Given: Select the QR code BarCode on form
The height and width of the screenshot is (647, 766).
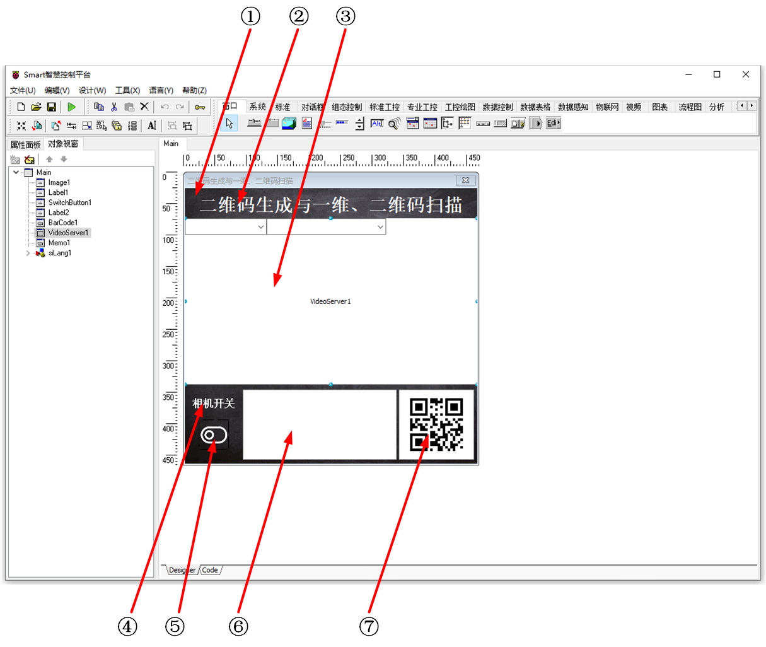Looking at the screenshot, I should (436, 425).
